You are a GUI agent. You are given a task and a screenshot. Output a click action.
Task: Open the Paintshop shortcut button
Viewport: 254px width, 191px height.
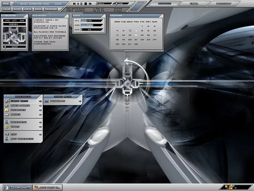pyautogui.click(x=224, y=3)
